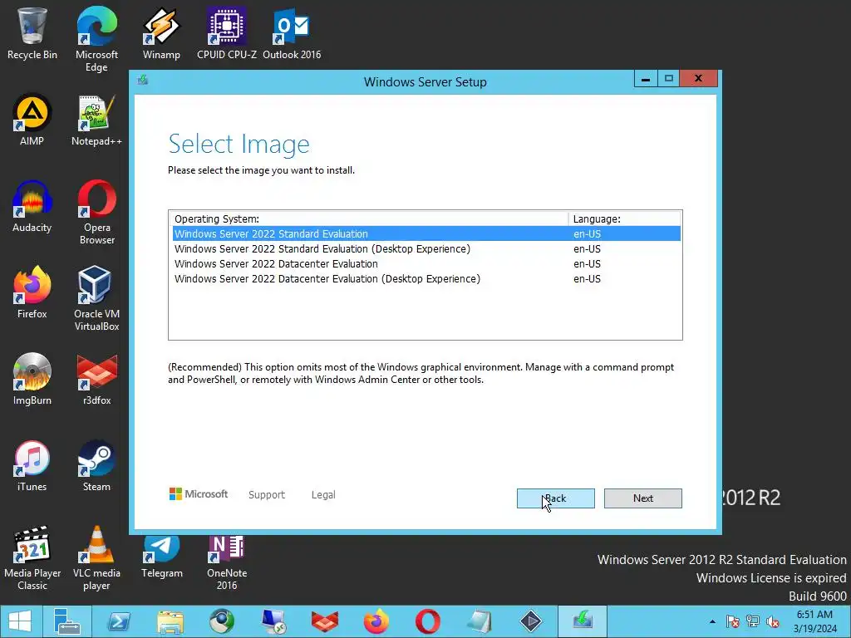Click the Language column header
This screenshot has height=638, width=851.
(625, 218)
